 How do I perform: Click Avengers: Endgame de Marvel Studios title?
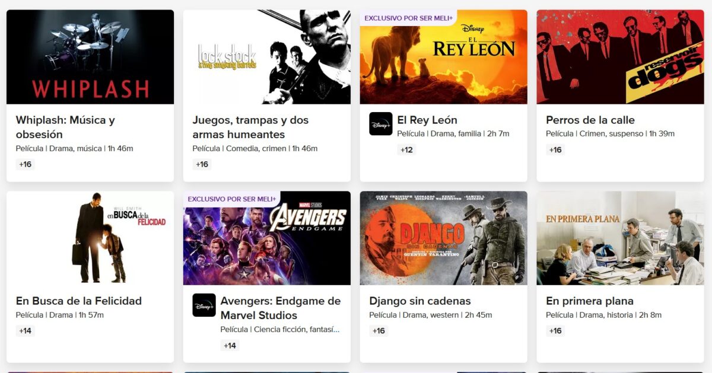point(280,308)
